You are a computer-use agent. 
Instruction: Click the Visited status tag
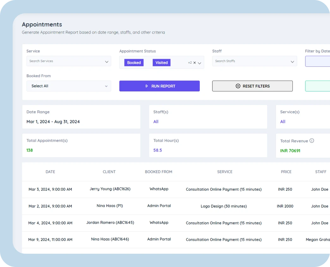point(162,63)
